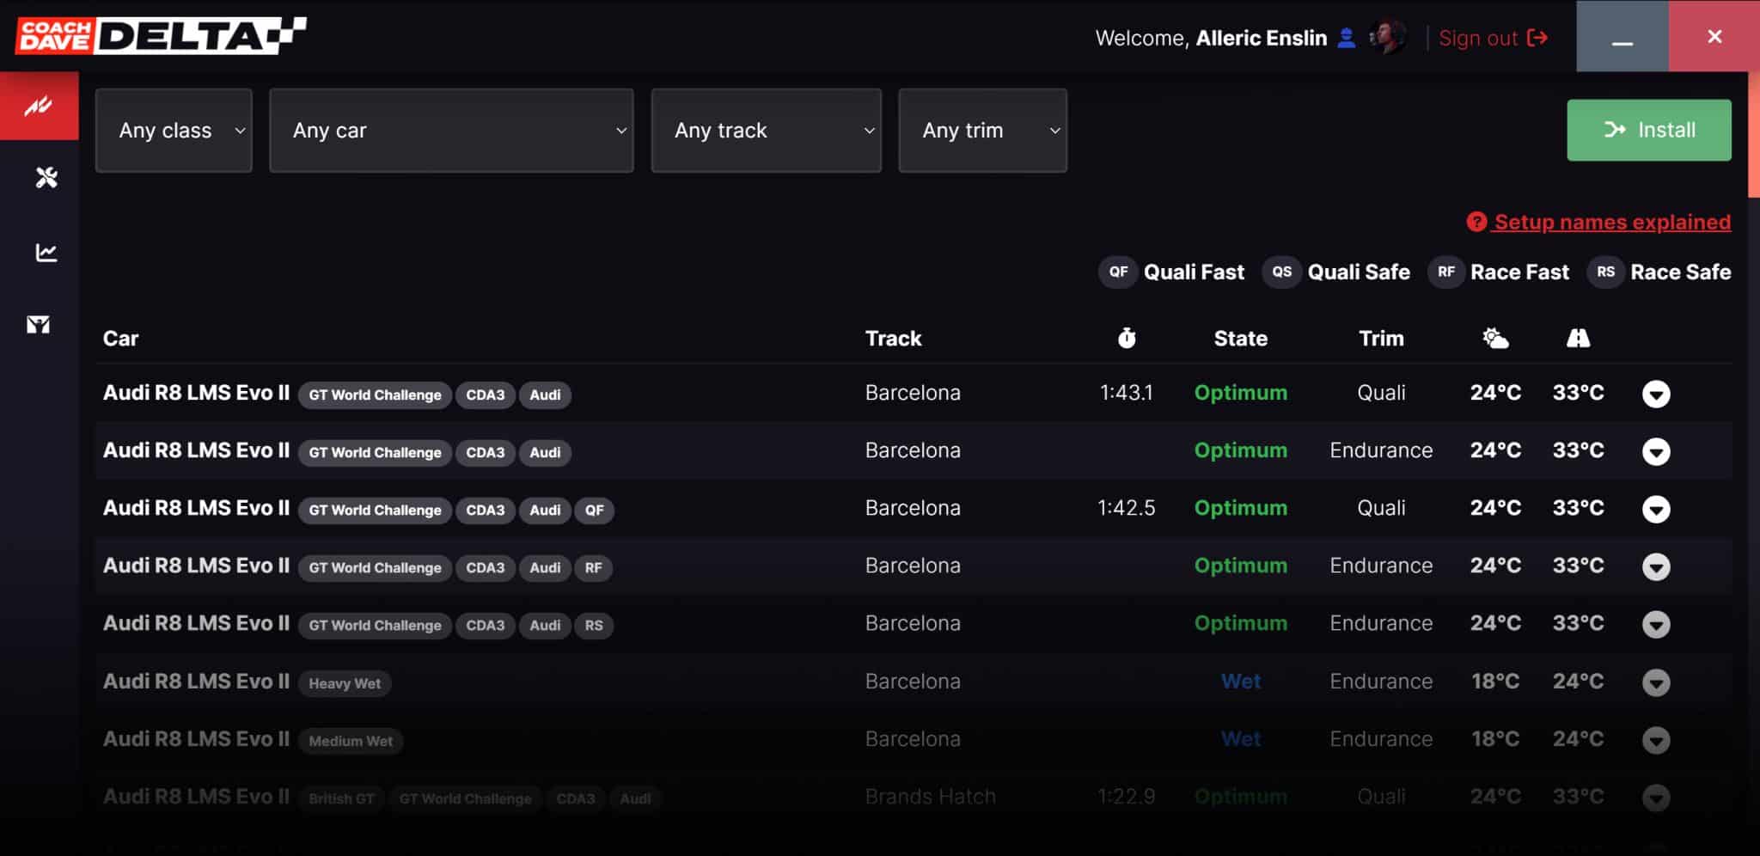This screenshot has width=1760, height=856.
Task: Open the Any car dropdown
Action: 451,131
